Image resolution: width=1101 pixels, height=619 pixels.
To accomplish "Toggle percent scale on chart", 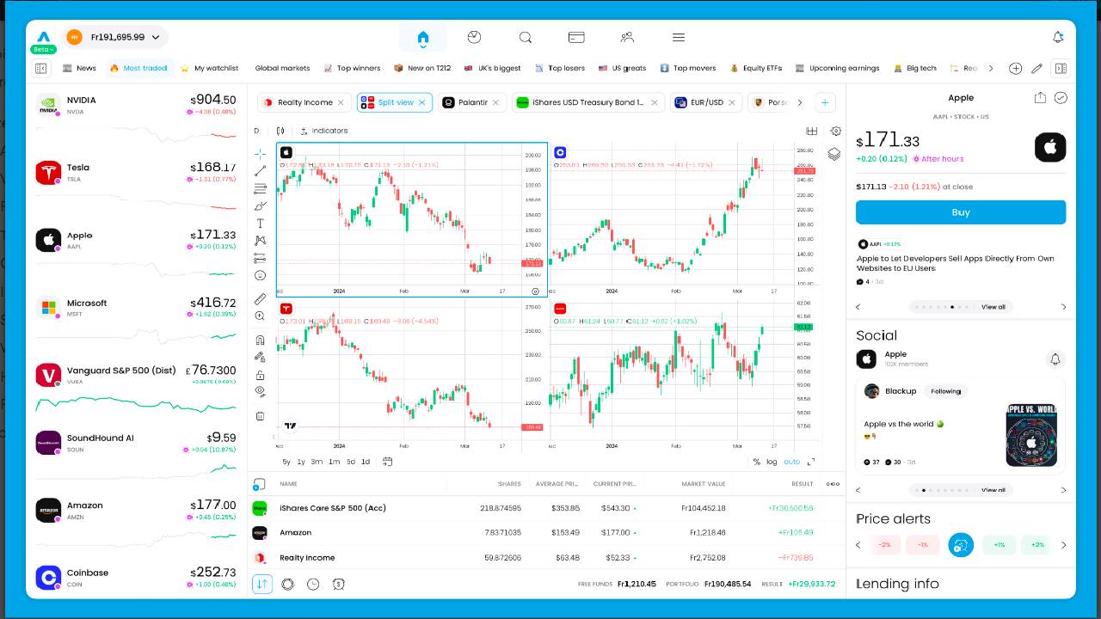I will click(756, 462).
